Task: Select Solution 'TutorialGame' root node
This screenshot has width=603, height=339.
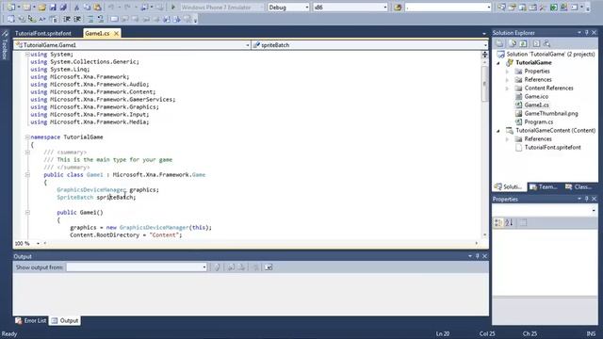Action: tap(550, 55)
